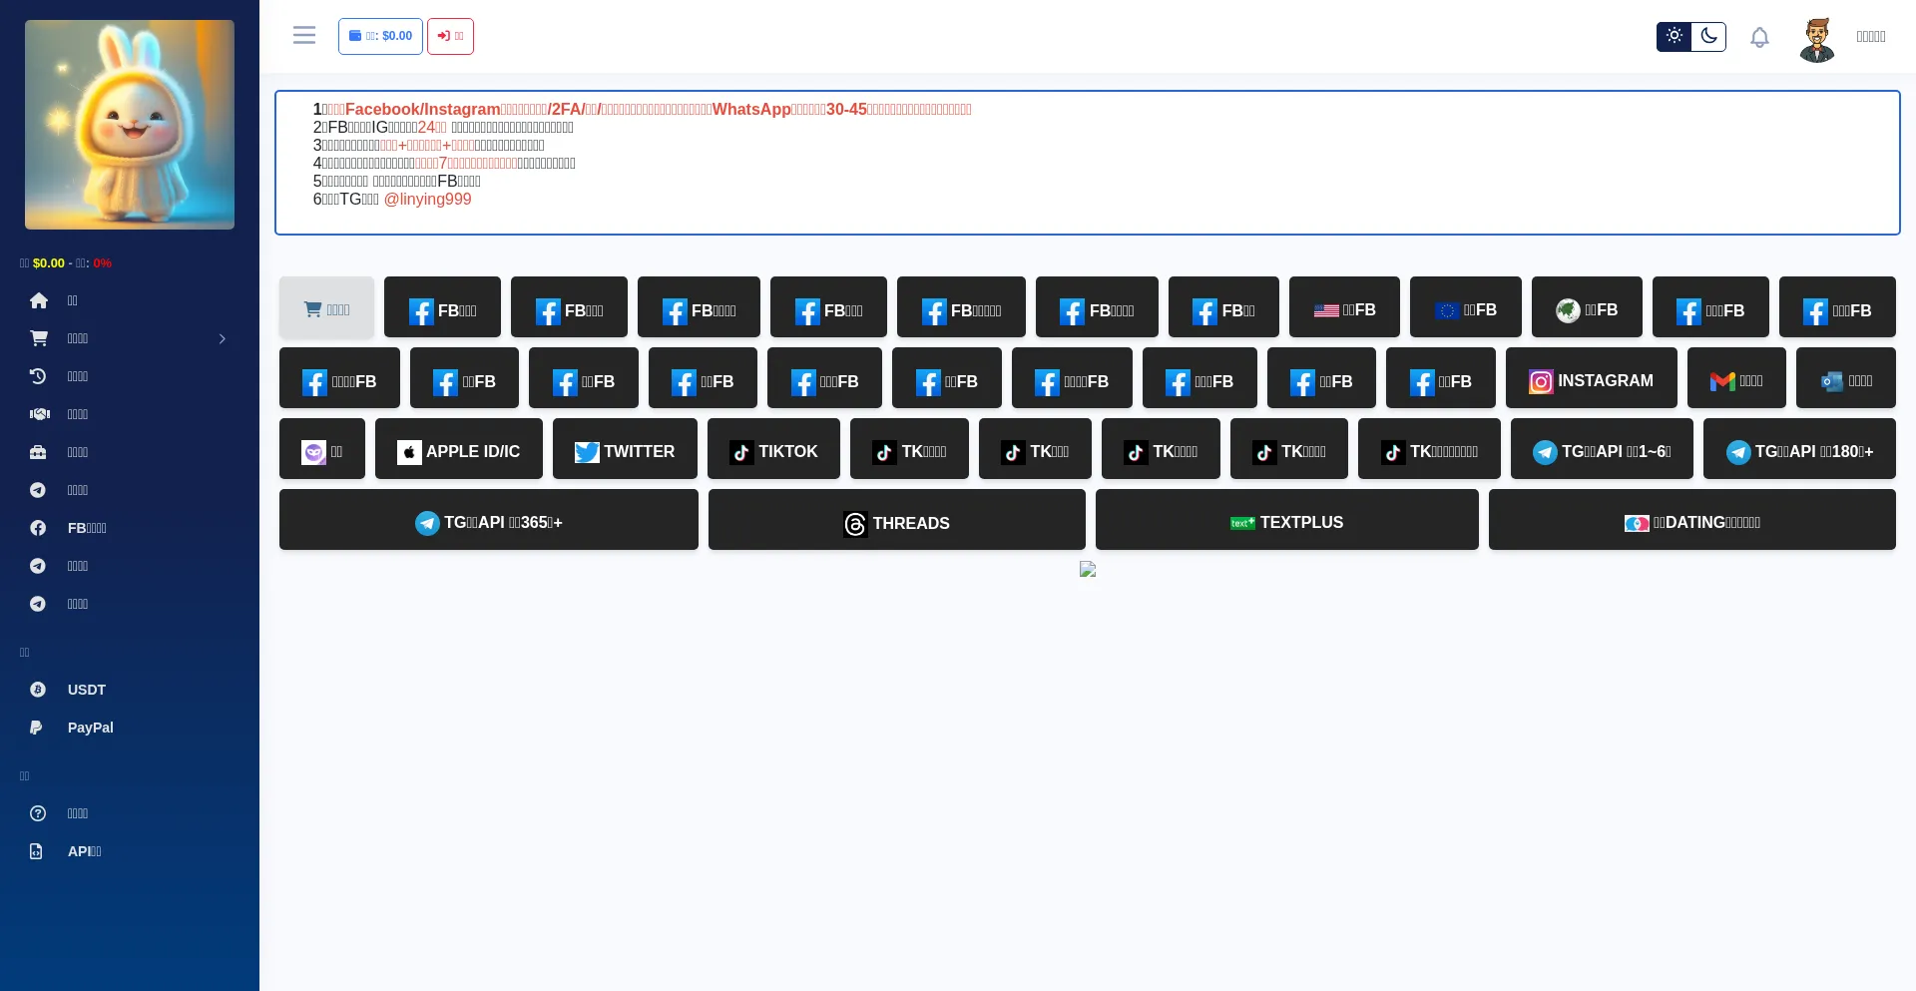1916x991 pixels.
Task: Open the help question-mark item in the sidebar
Action: [x=130, y=813]
